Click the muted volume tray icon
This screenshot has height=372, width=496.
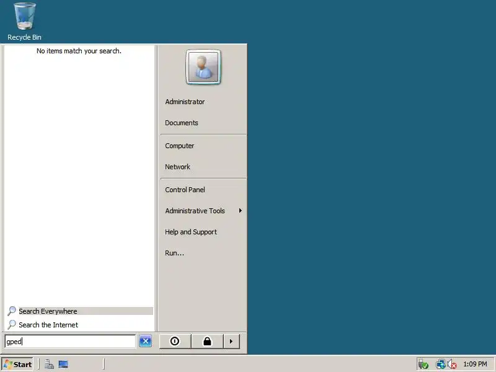(452, 365)
